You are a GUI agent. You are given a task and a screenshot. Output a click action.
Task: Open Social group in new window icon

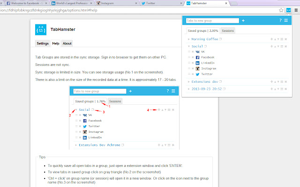tap(205, 46)
